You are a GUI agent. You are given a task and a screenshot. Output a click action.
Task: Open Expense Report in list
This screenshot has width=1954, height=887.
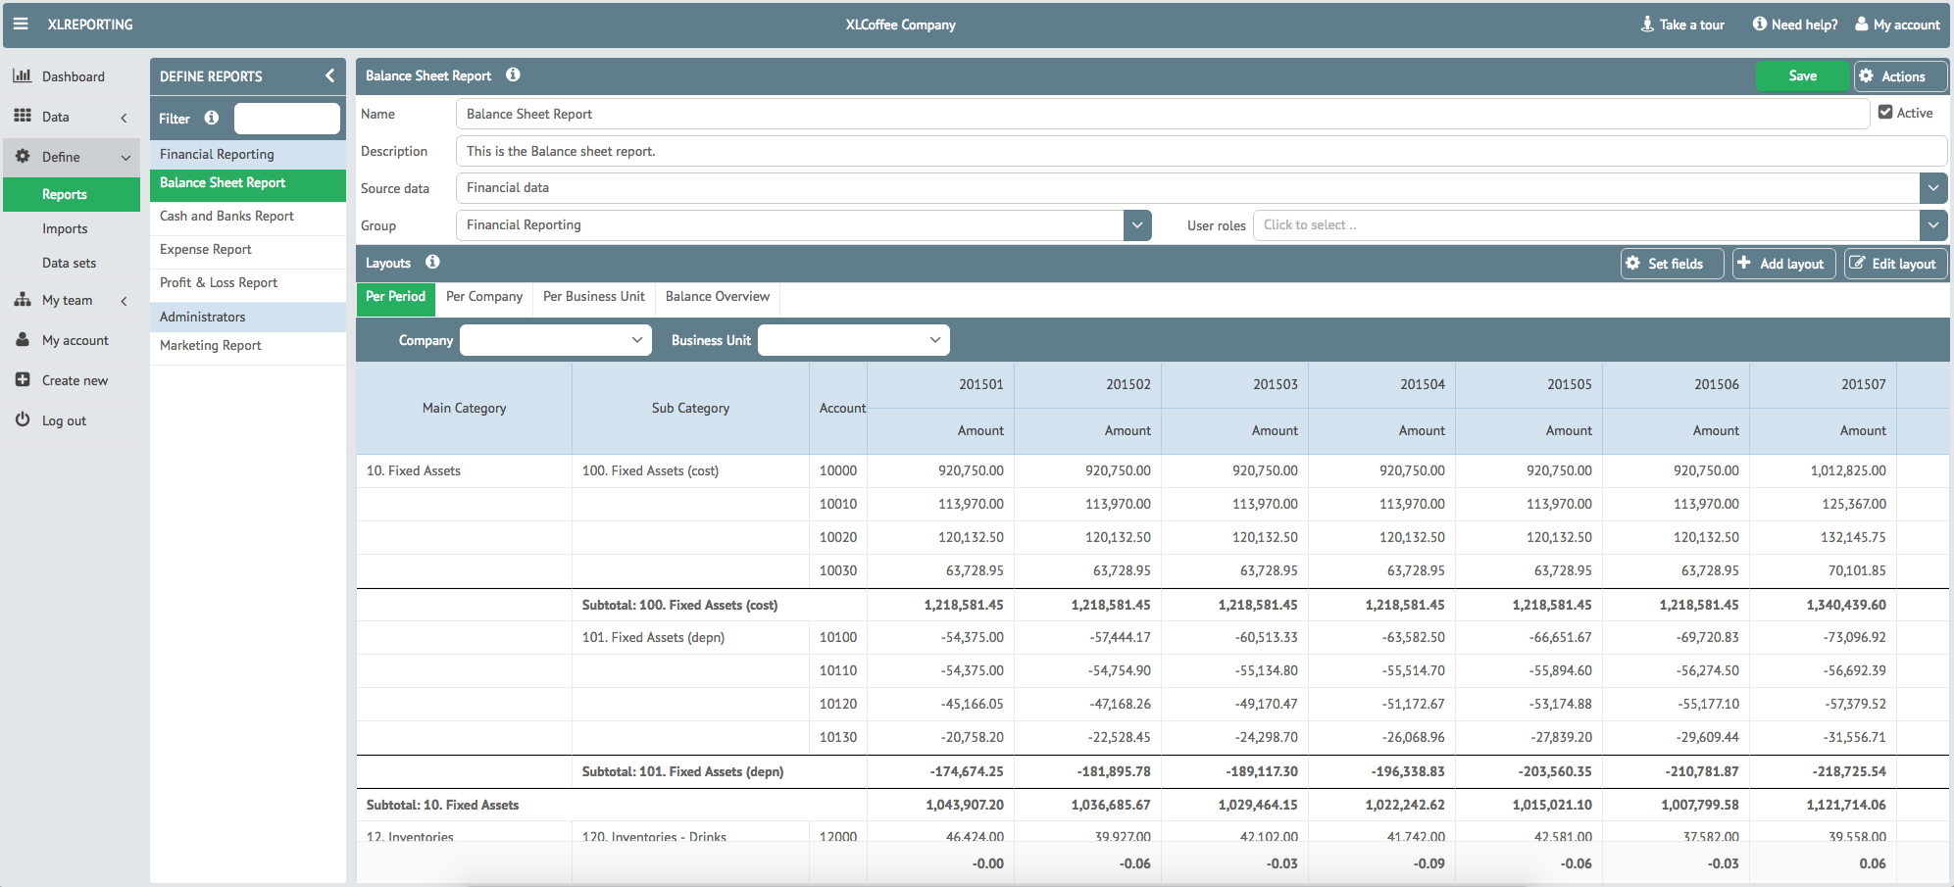[248, 250]
